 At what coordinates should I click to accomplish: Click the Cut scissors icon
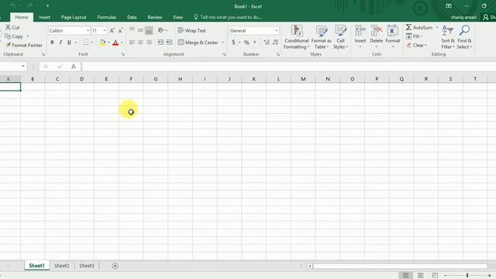(8, 28)
